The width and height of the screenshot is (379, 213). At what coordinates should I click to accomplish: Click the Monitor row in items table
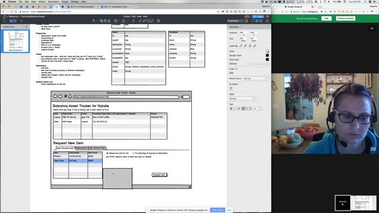coord(78,156)
